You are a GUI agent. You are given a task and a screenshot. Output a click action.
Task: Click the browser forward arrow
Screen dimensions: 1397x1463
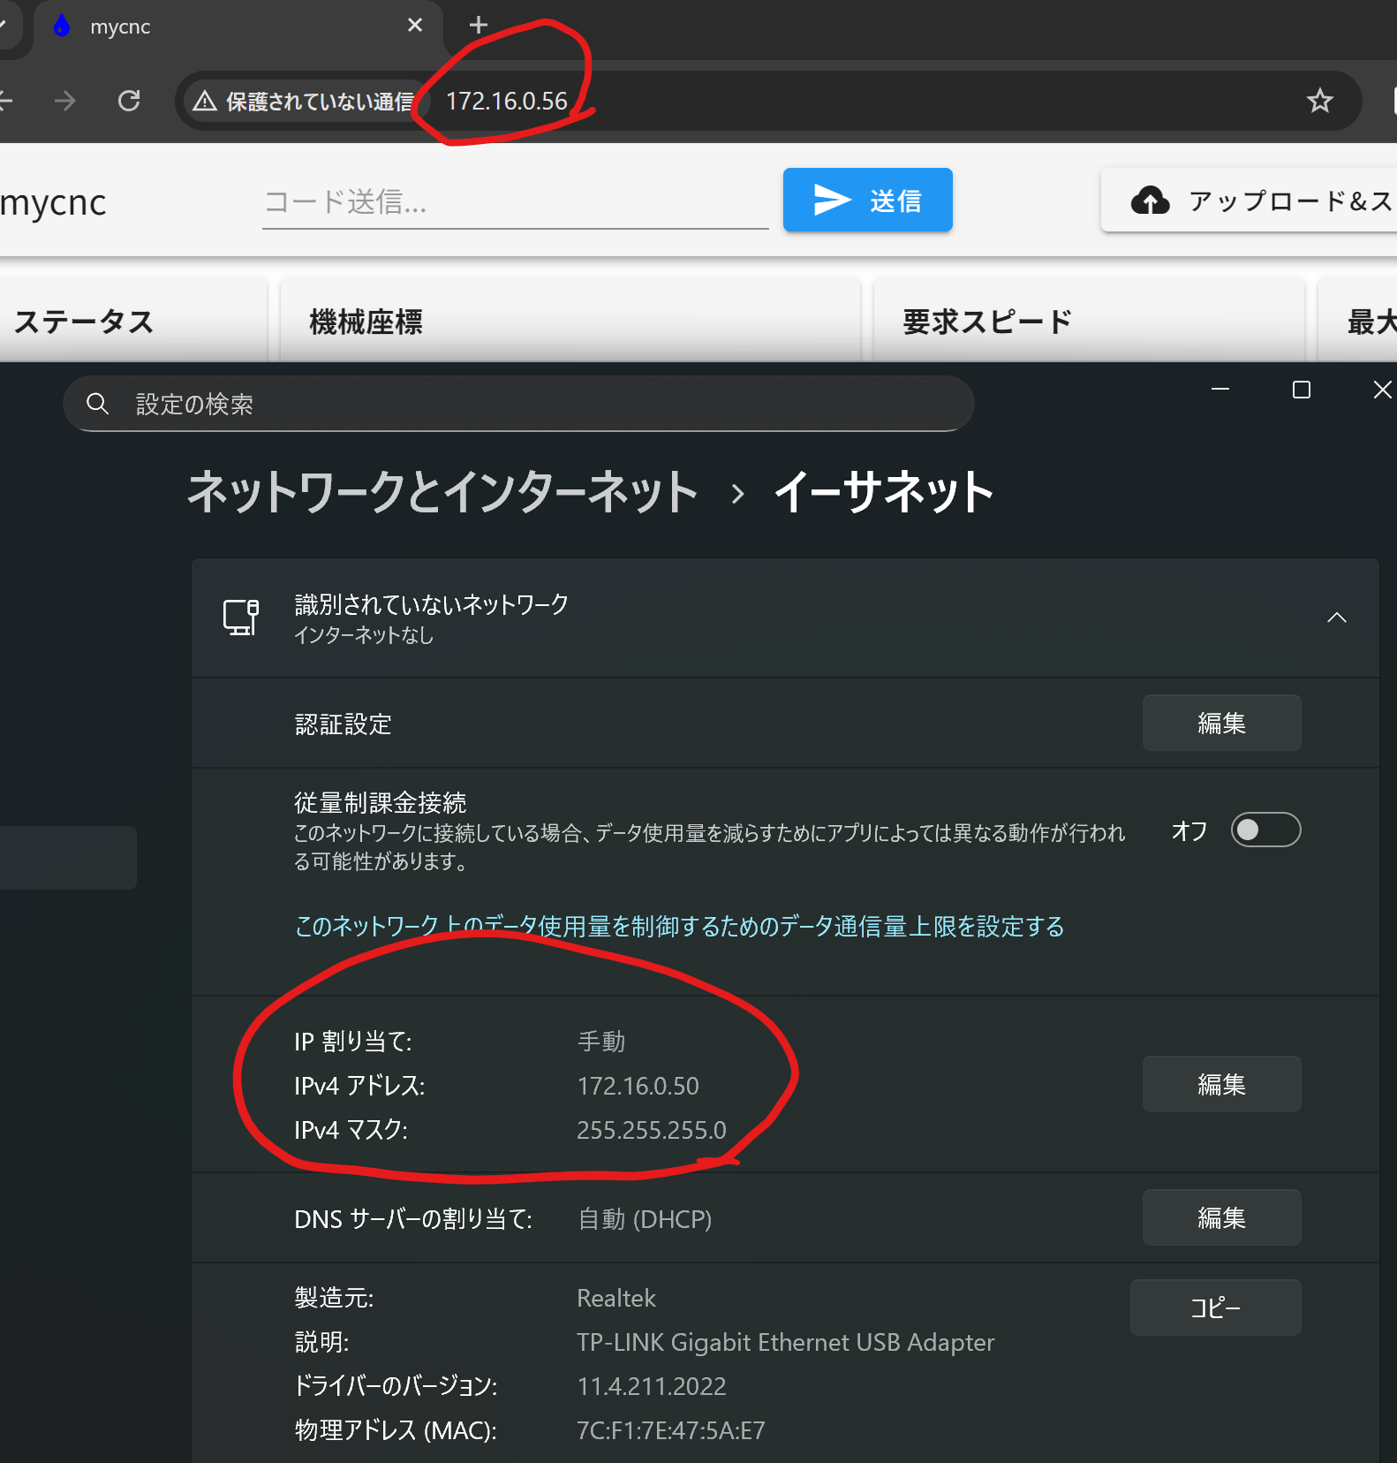click(x=64, y=101)
